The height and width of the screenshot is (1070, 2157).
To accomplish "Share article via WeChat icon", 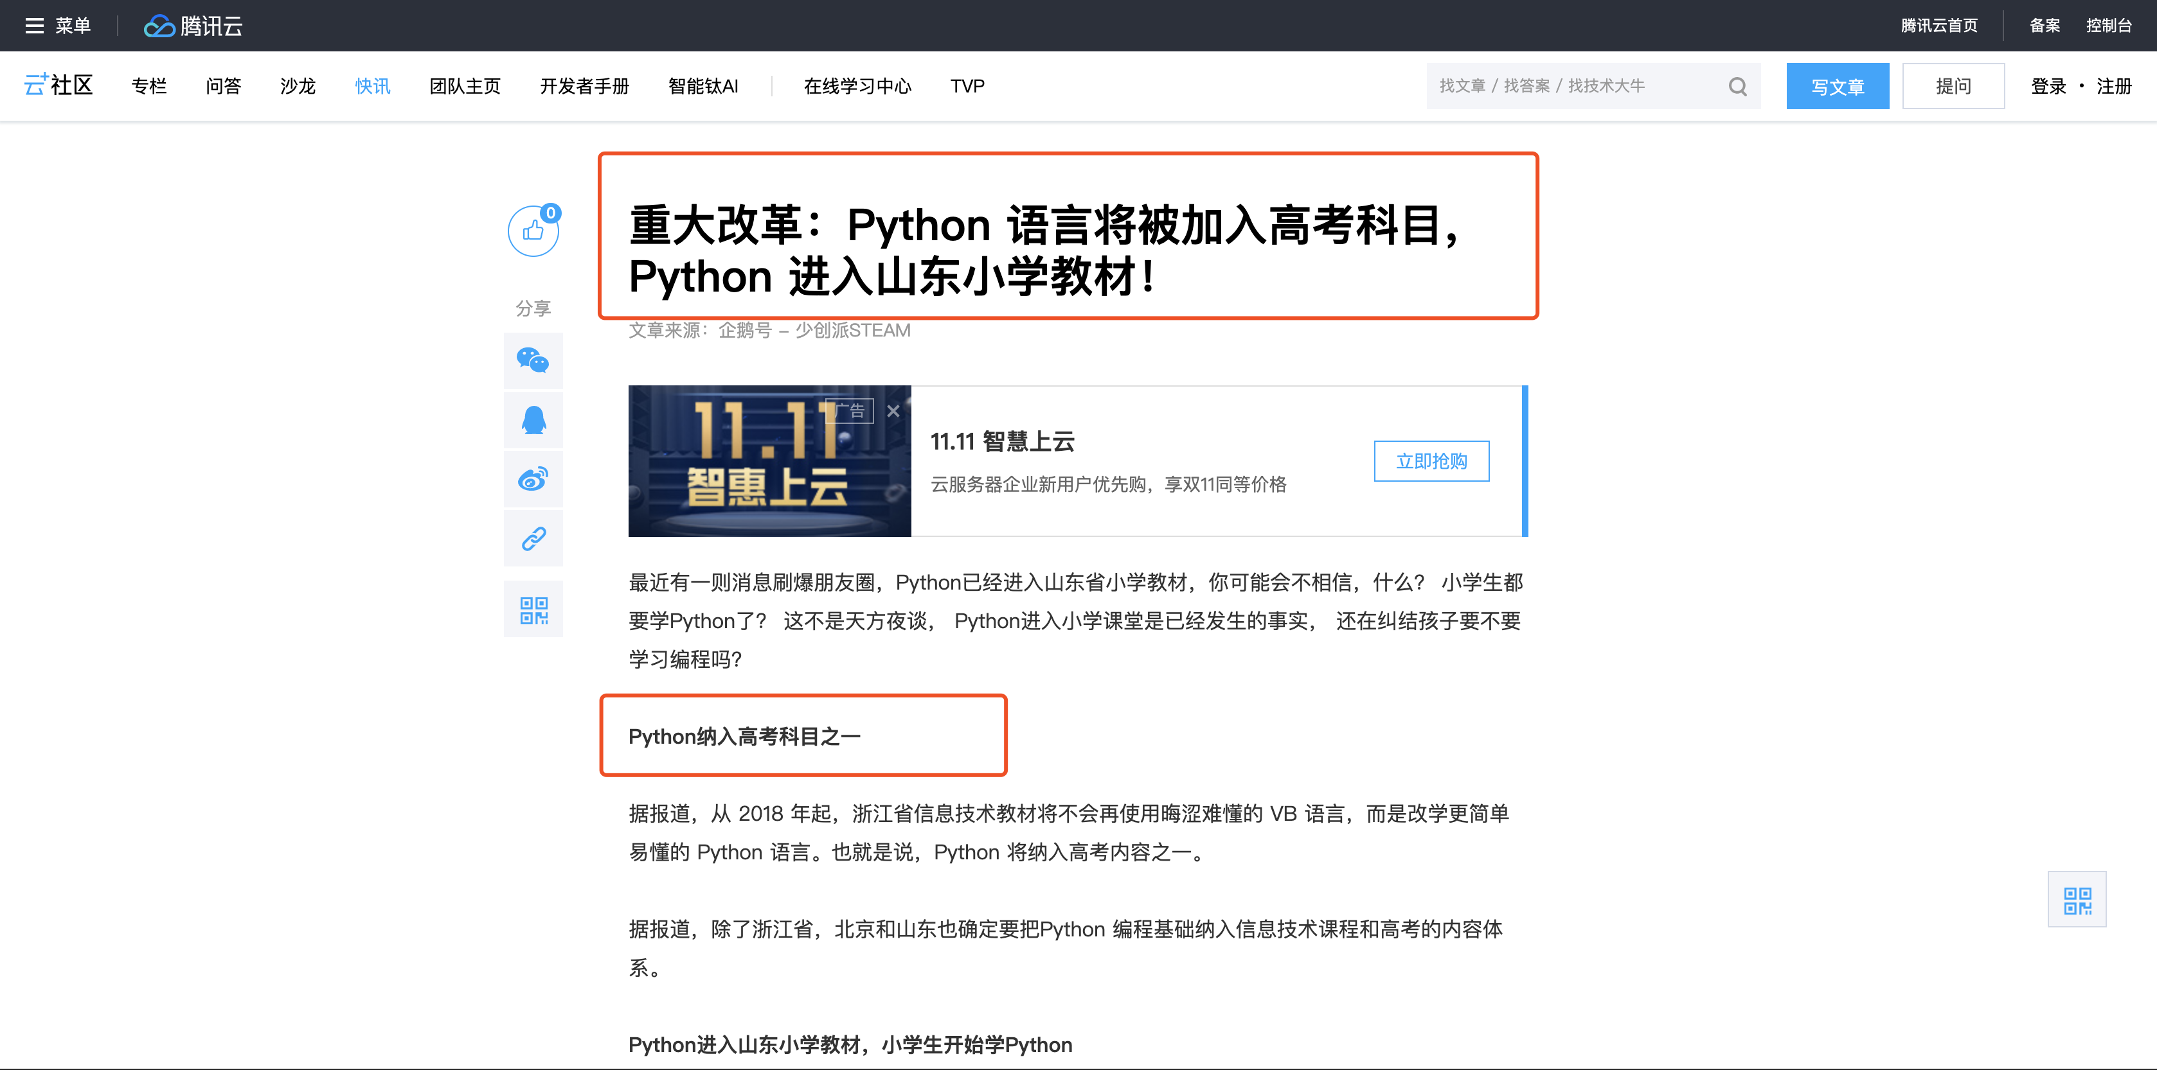I will [x=533, y=360].
